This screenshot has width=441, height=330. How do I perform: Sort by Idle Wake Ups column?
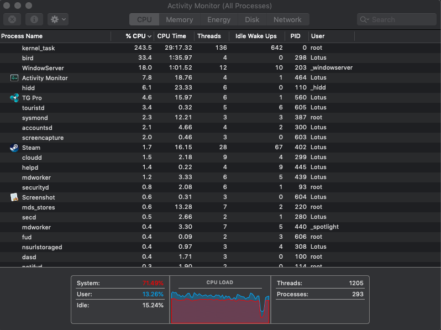pos(256,36)
